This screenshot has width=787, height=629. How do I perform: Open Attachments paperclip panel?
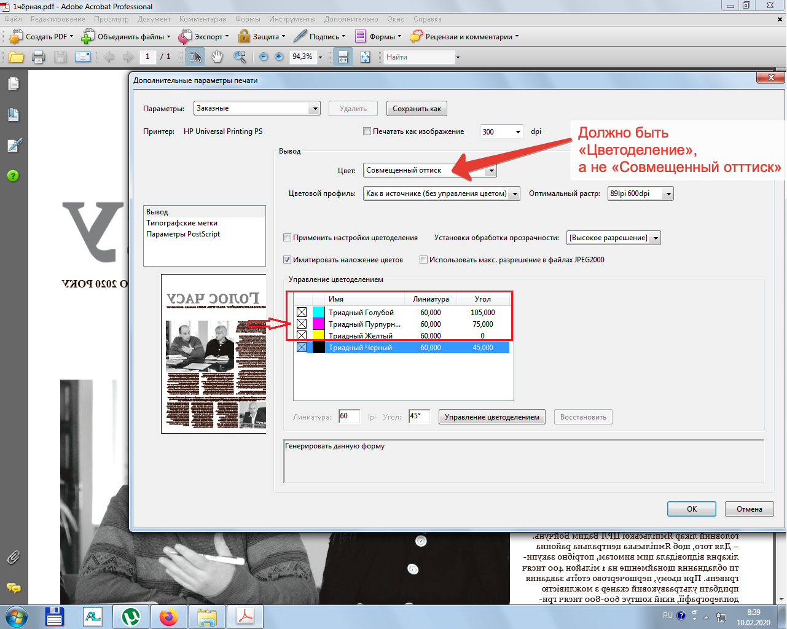13,557
